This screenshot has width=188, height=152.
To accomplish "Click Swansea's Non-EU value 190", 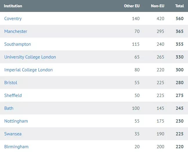I will [x=160, y=134].
